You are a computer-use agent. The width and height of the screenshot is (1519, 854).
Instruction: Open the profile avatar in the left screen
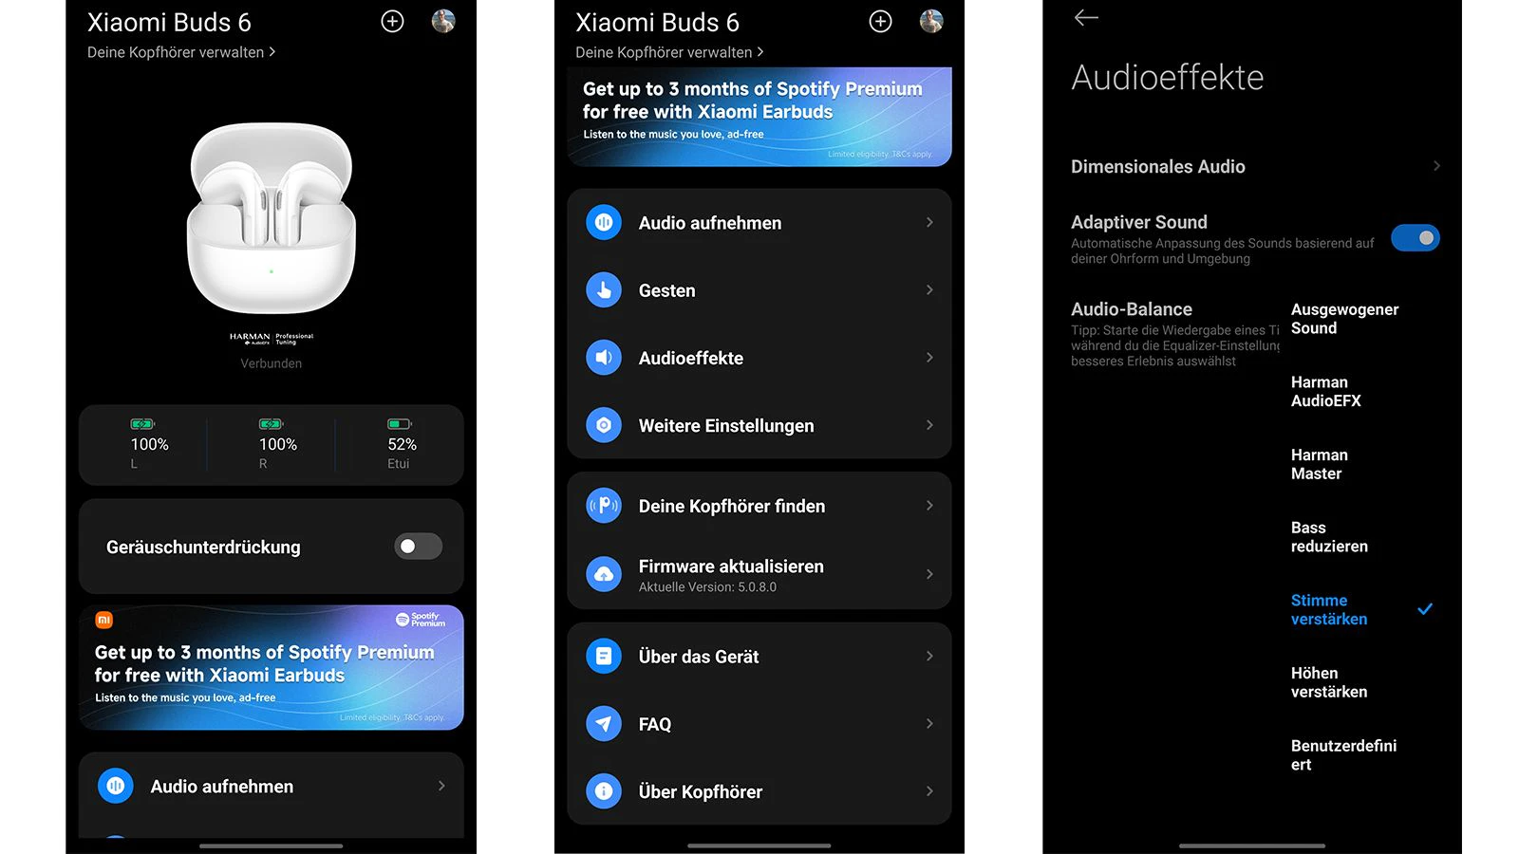(443, 21)
